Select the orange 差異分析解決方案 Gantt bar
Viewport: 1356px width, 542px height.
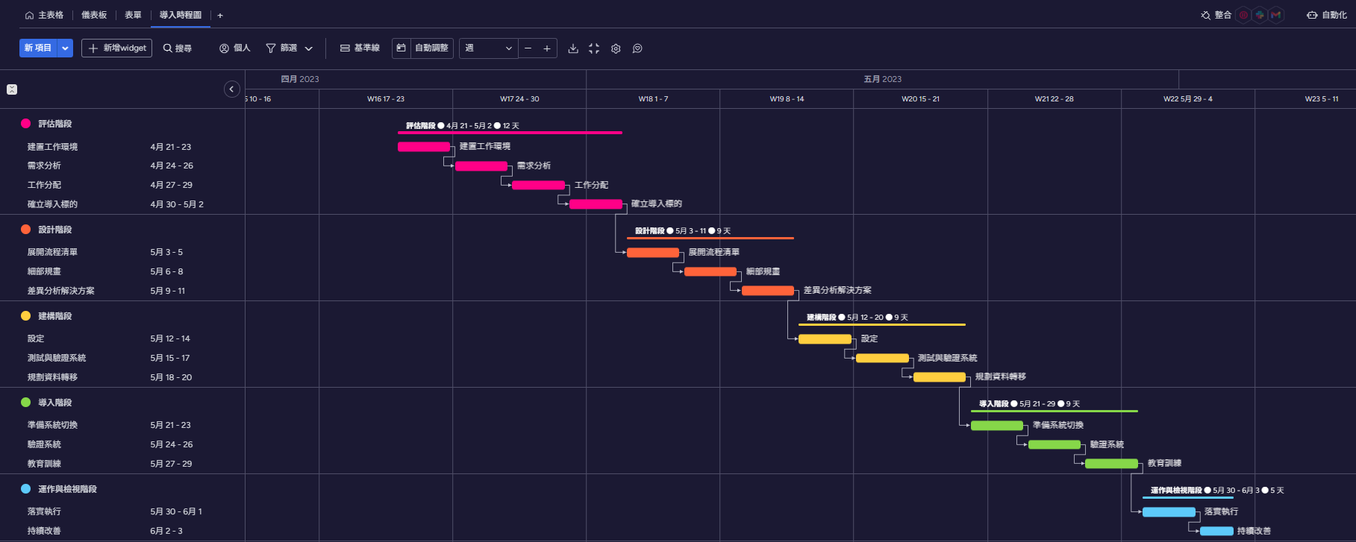click(x=768, y=291)
